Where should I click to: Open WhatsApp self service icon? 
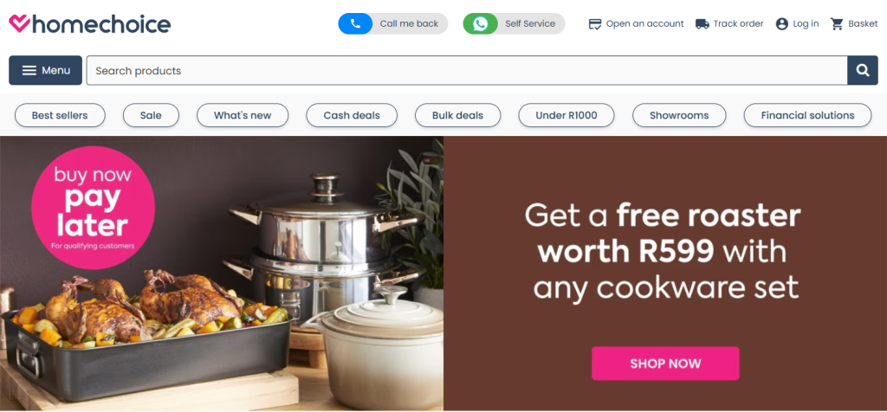tap(480, 23)
